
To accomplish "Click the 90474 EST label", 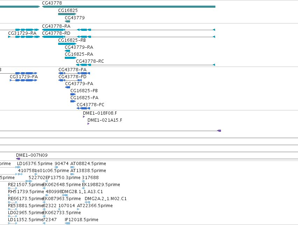I will tap(62, 164).
